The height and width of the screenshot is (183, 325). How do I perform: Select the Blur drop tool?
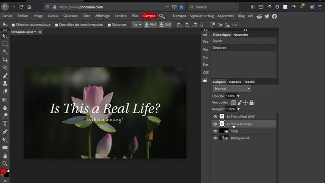5,108
